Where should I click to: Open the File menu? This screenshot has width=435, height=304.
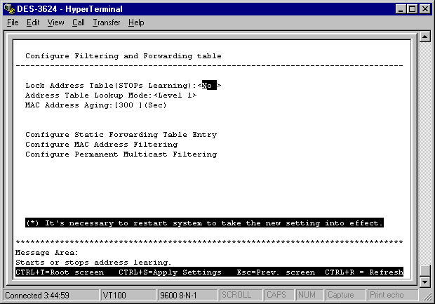pos(13,22)
